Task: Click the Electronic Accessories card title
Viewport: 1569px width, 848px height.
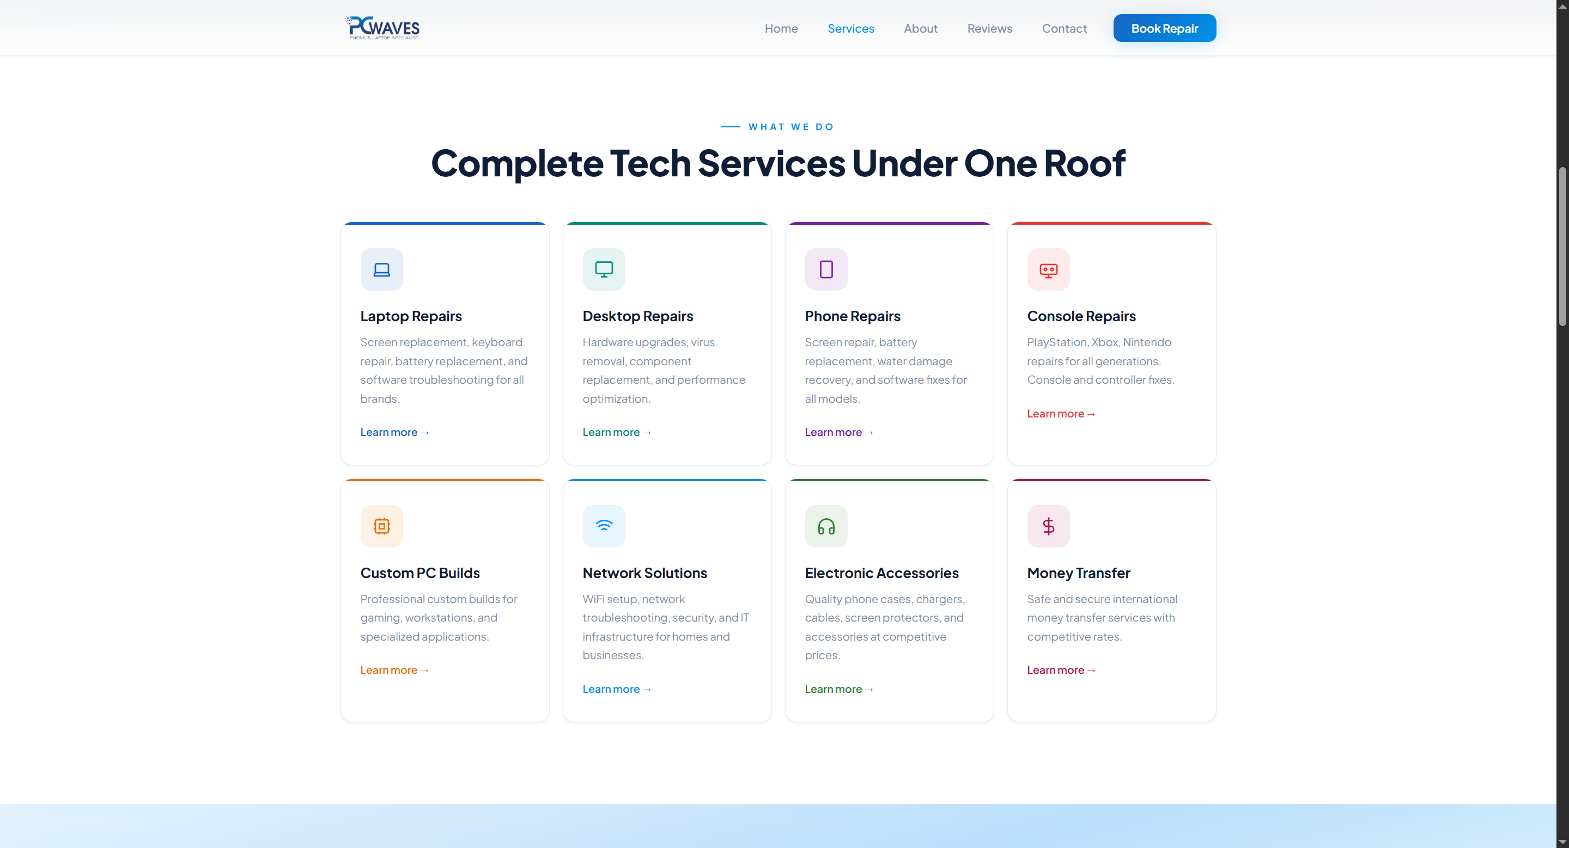Action: pos(881,573)
